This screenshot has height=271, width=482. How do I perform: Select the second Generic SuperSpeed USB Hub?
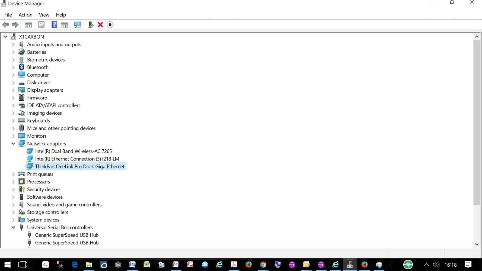tap(67, 243)
